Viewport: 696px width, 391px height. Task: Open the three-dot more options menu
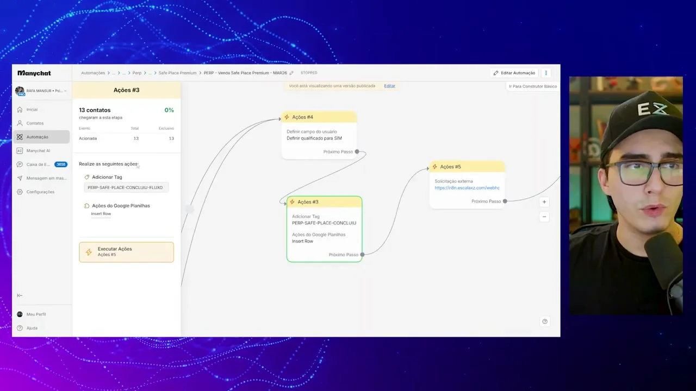coord(546,73)
